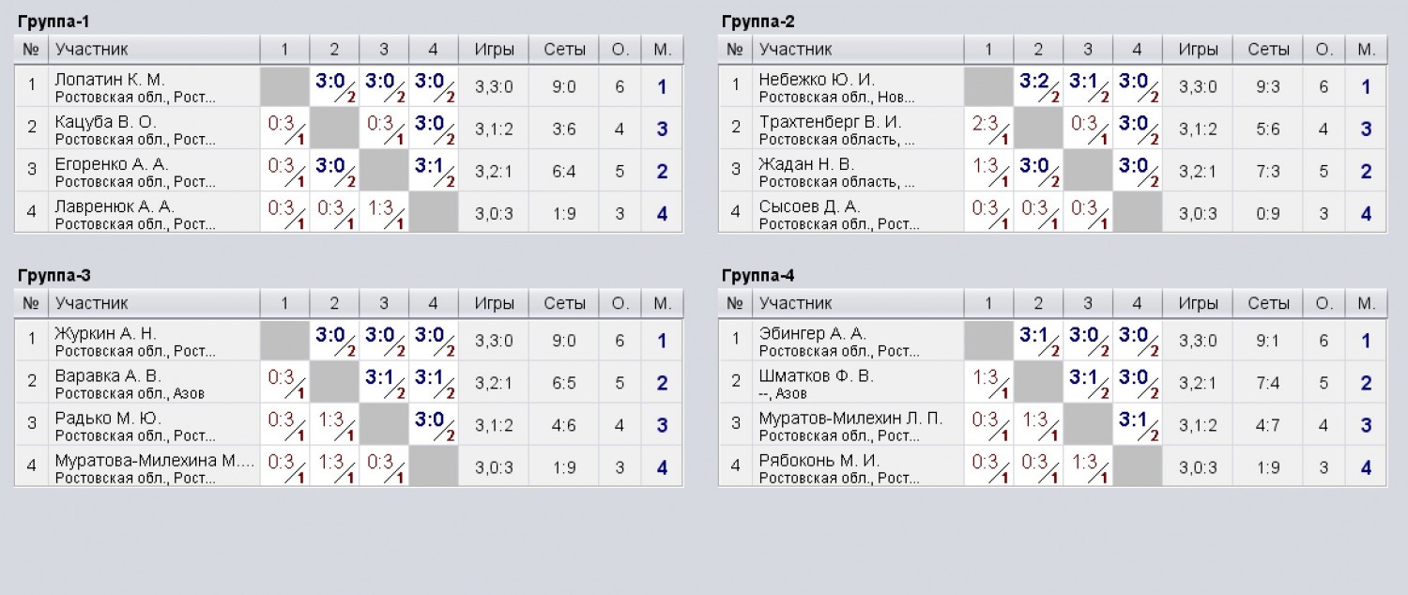Screen dimensions: 1408x595
Task: Click the 2:3 score cell for Трахтенберг
Action: (988, 129)
